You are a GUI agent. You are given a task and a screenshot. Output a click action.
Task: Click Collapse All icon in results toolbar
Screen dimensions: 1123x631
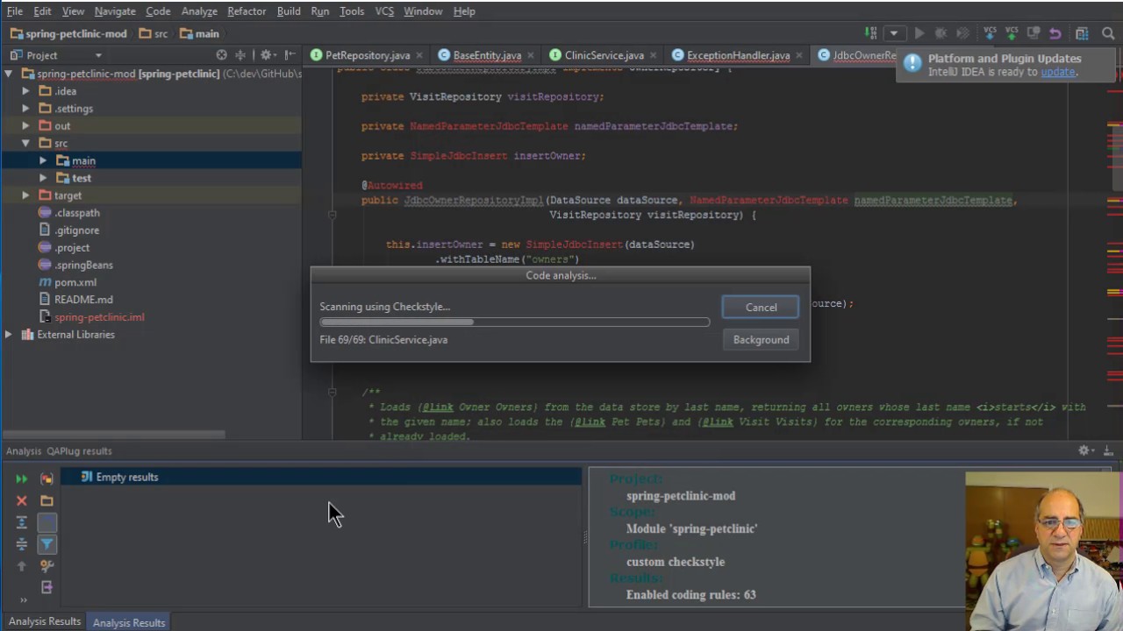22,544
